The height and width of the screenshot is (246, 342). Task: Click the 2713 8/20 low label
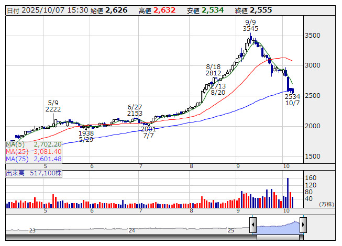tap(218, 89)
